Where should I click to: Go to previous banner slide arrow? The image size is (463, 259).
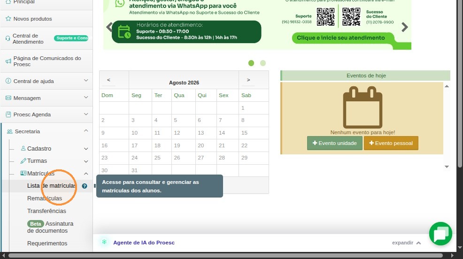(x=109, y=27)
